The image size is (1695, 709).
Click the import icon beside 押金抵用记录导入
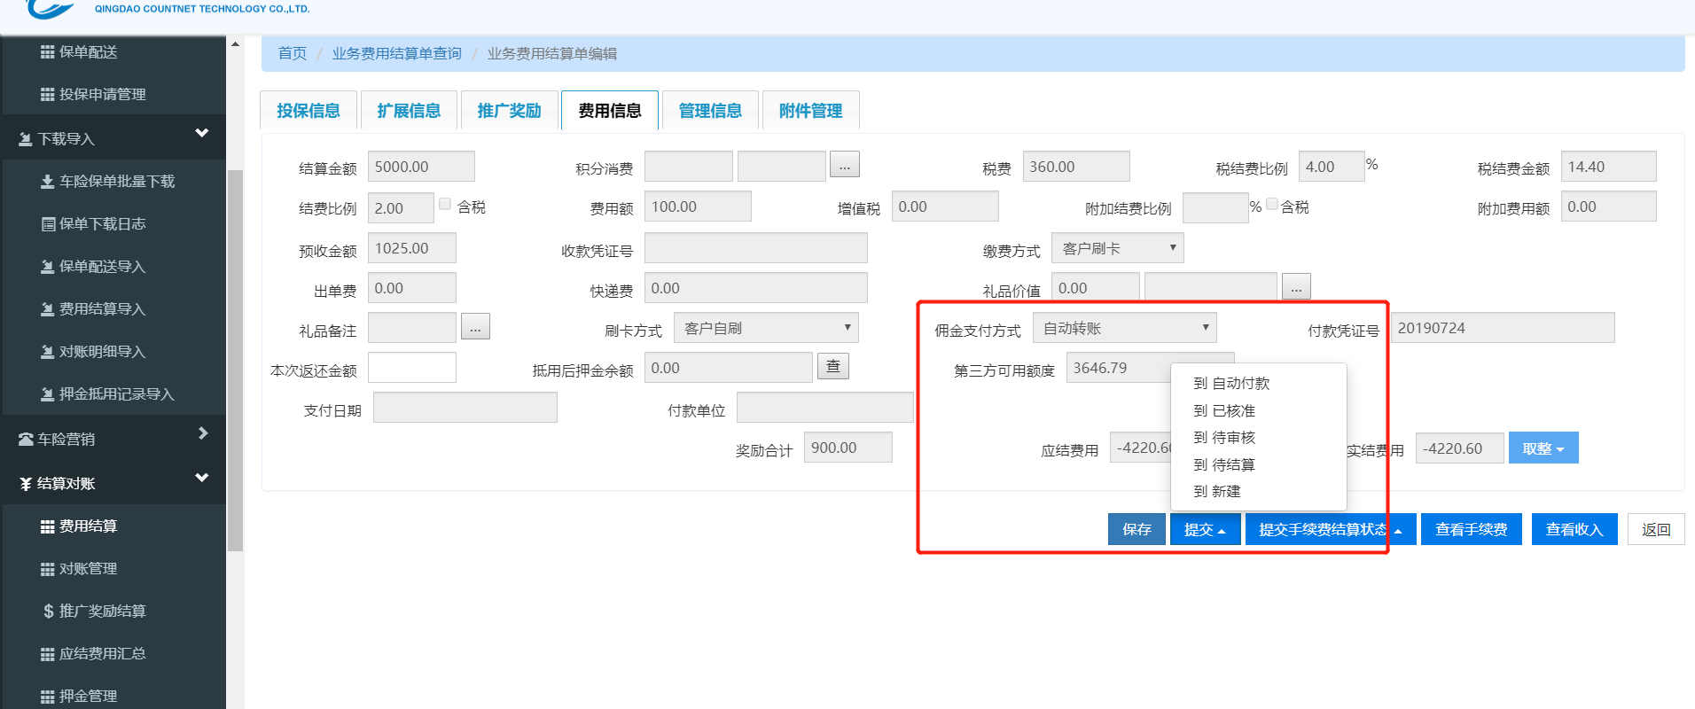(x=48, y=394)
